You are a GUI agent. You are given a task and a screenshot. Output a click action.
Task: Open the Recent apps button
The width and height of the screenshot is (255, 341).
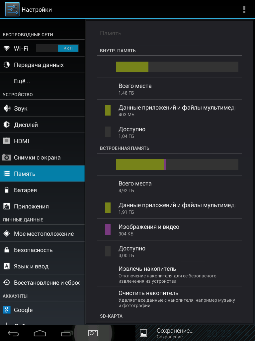tap(66, 333)
